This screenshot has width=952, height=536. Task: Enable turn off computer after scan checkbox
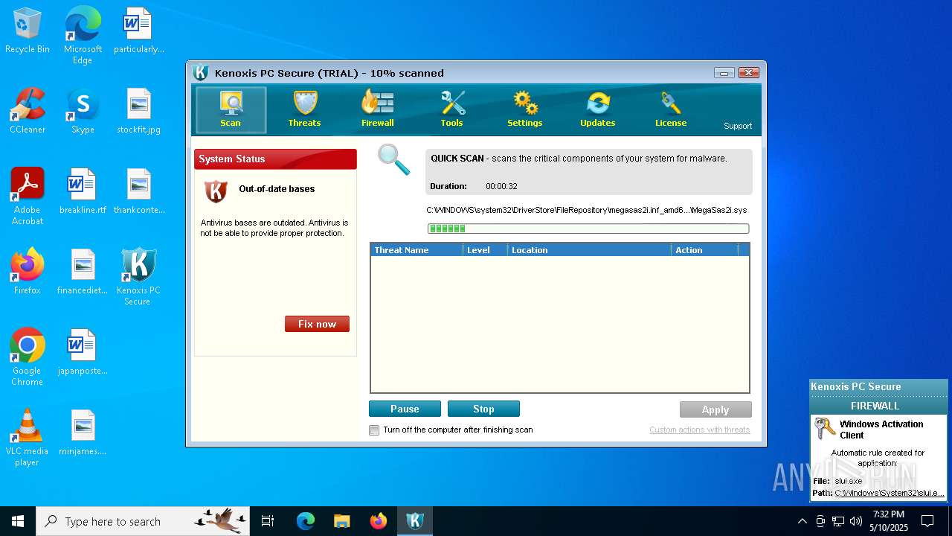click(x=375, y=430)
